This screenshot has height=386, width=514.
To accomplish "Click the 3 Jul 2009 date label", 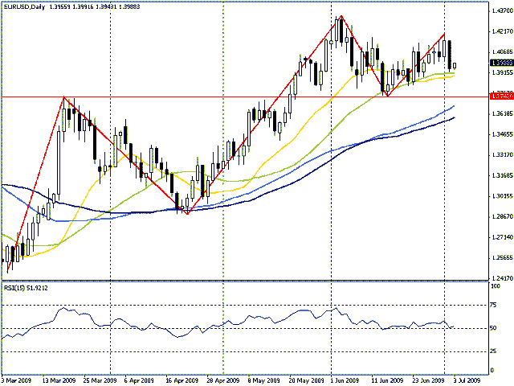I will (467, 380).
